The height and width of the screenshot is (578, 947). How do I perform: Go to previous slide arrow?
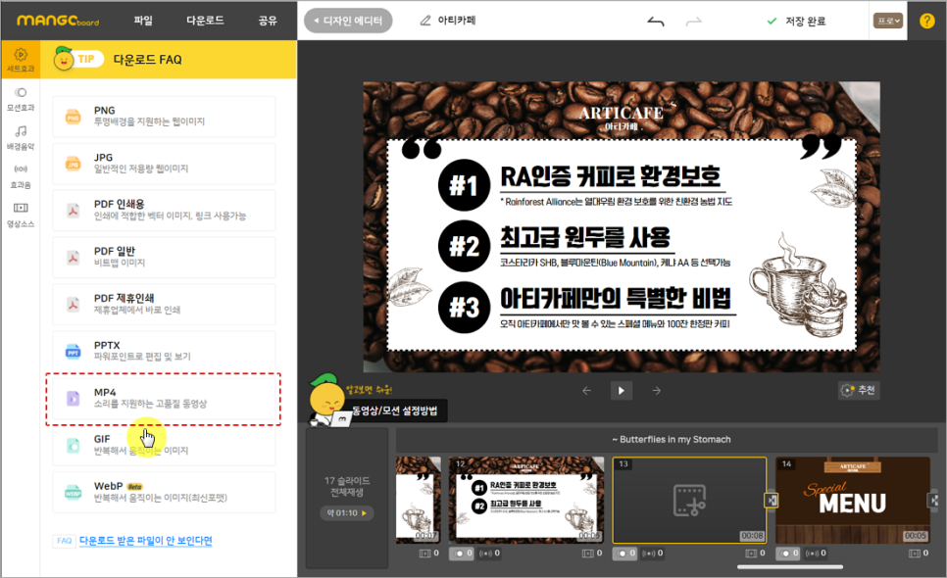[x=586, y=390]
